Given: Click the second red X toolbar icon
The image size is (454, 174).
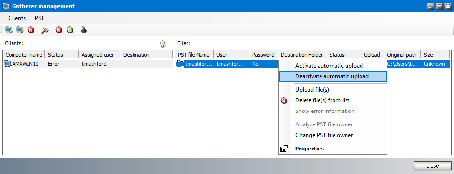Looking at the screenshot, I should (59, 30).
